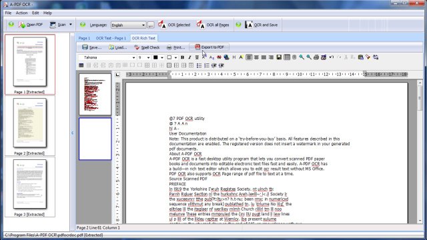The height and width of the screenshot is (240, 427).
Task: Open find and replace icon
Action: point(376,57)
